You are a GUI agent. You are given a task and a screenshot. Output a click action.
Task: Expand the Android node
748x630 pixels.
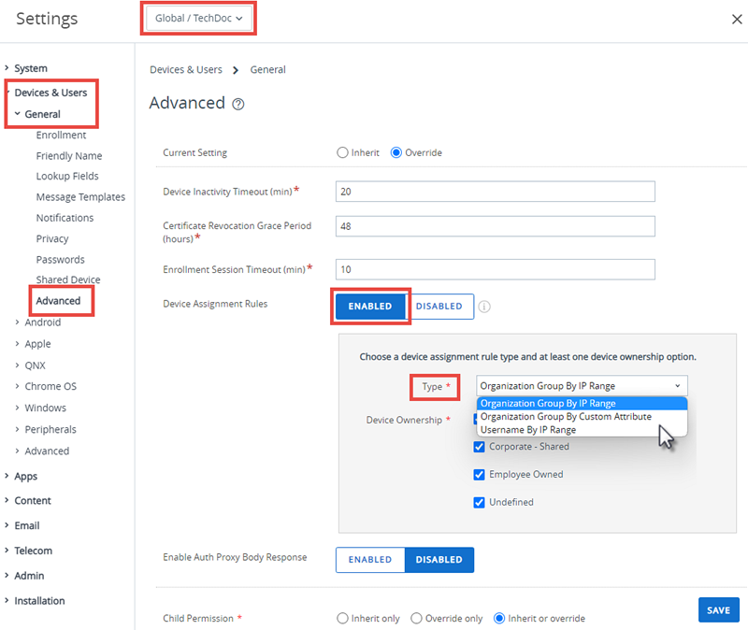point(17,322)
